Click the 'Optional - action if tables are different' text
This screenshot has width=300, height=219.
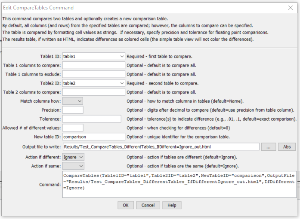tap(182, 157)
